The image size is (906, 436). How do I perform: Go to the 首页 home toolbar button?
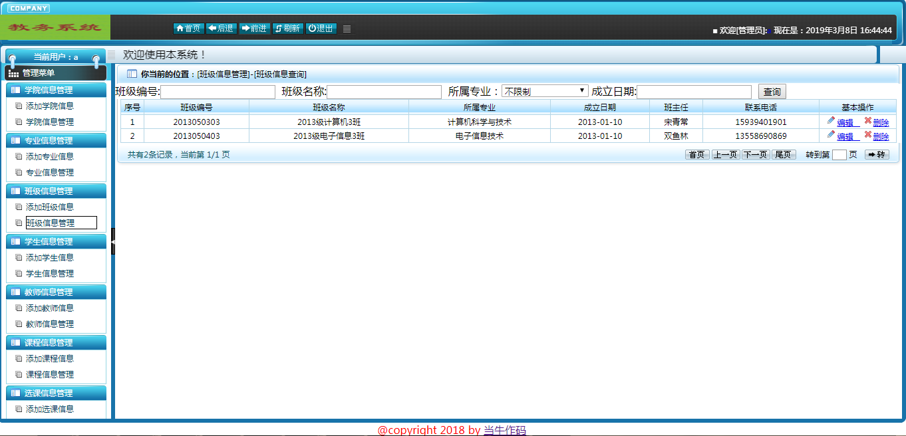point(188,29)
